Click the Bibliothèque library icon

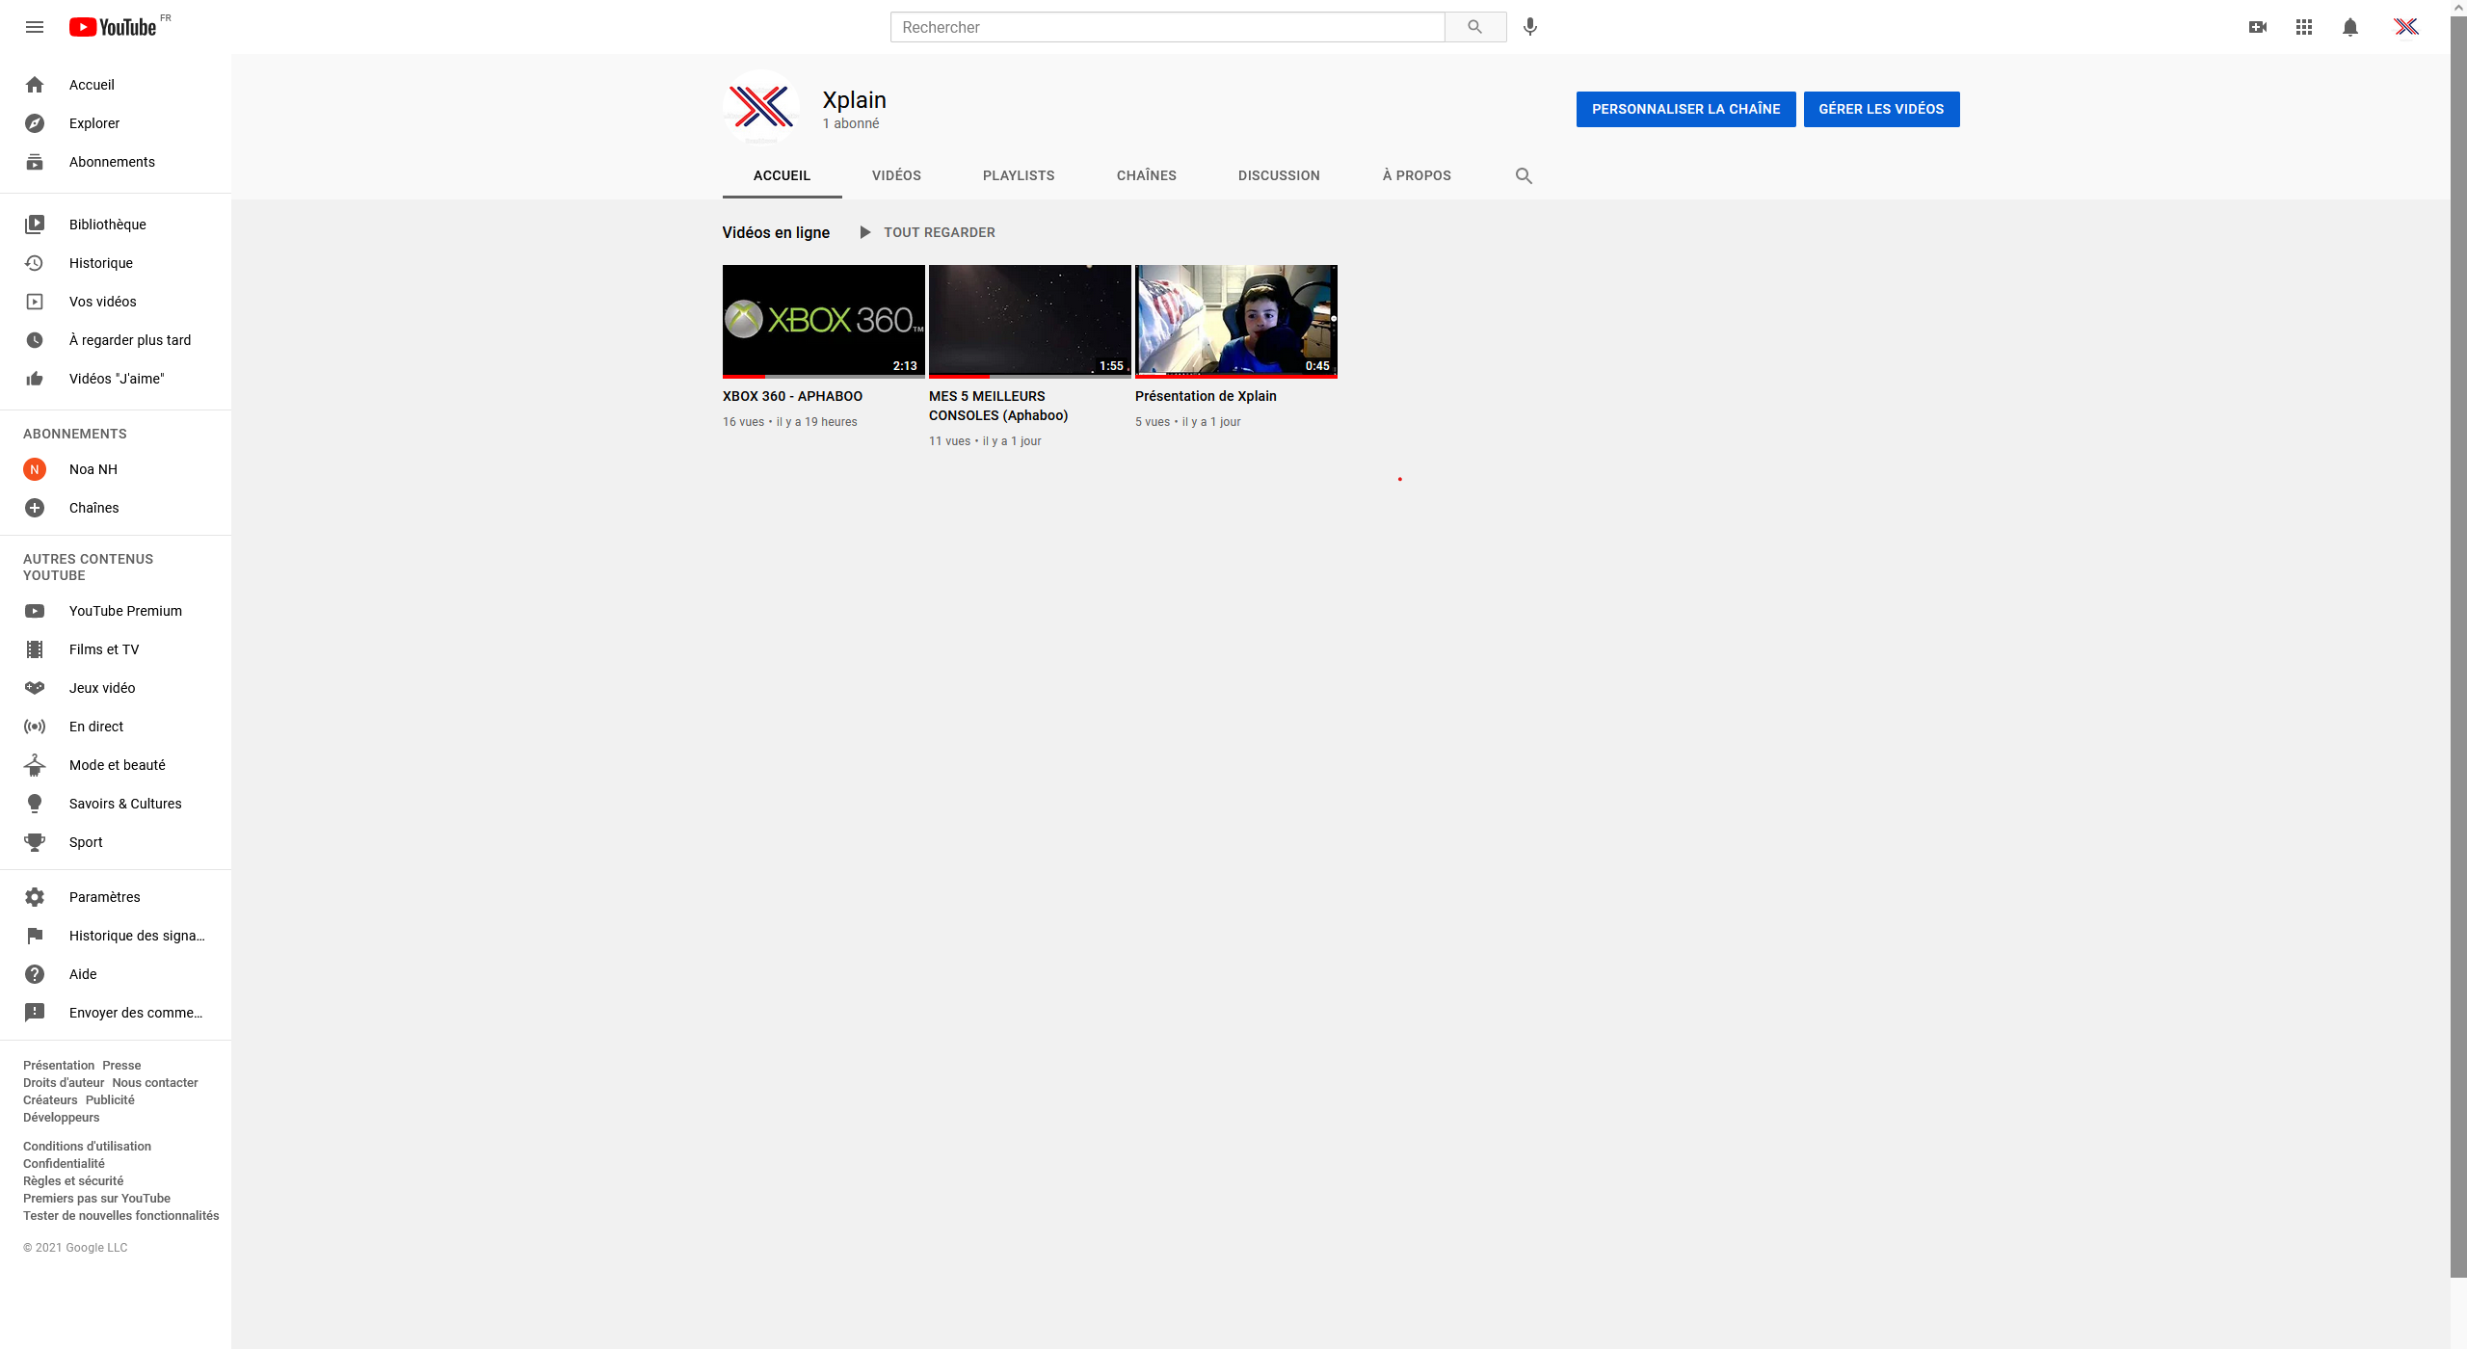click(35, 225)
